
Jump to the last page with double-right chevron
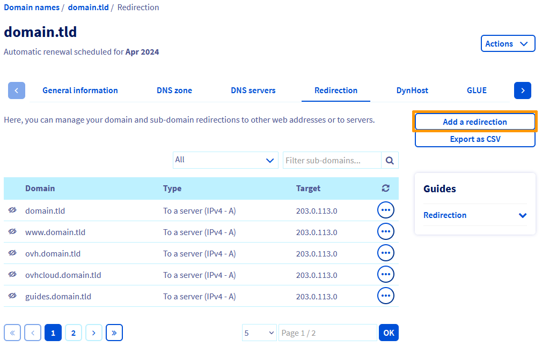click(114, 333)
